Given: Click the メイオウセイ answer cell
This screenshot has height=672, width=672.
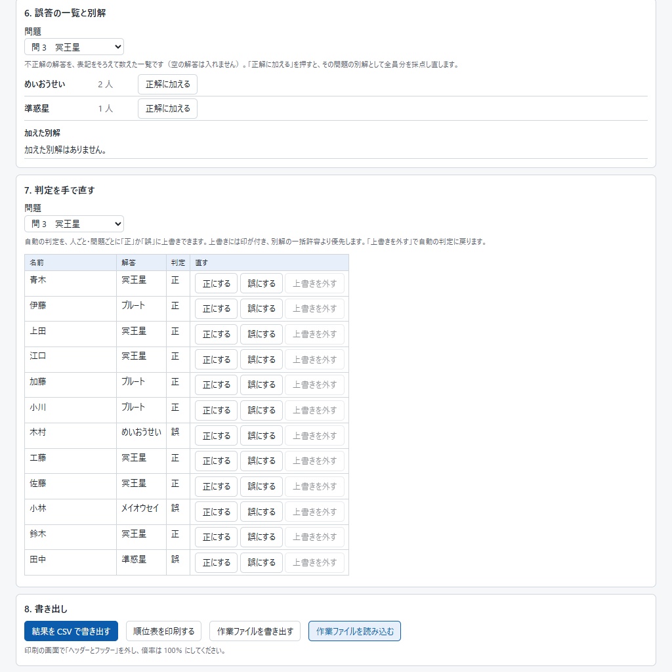Looking at the screenshot, I should 142,512.
